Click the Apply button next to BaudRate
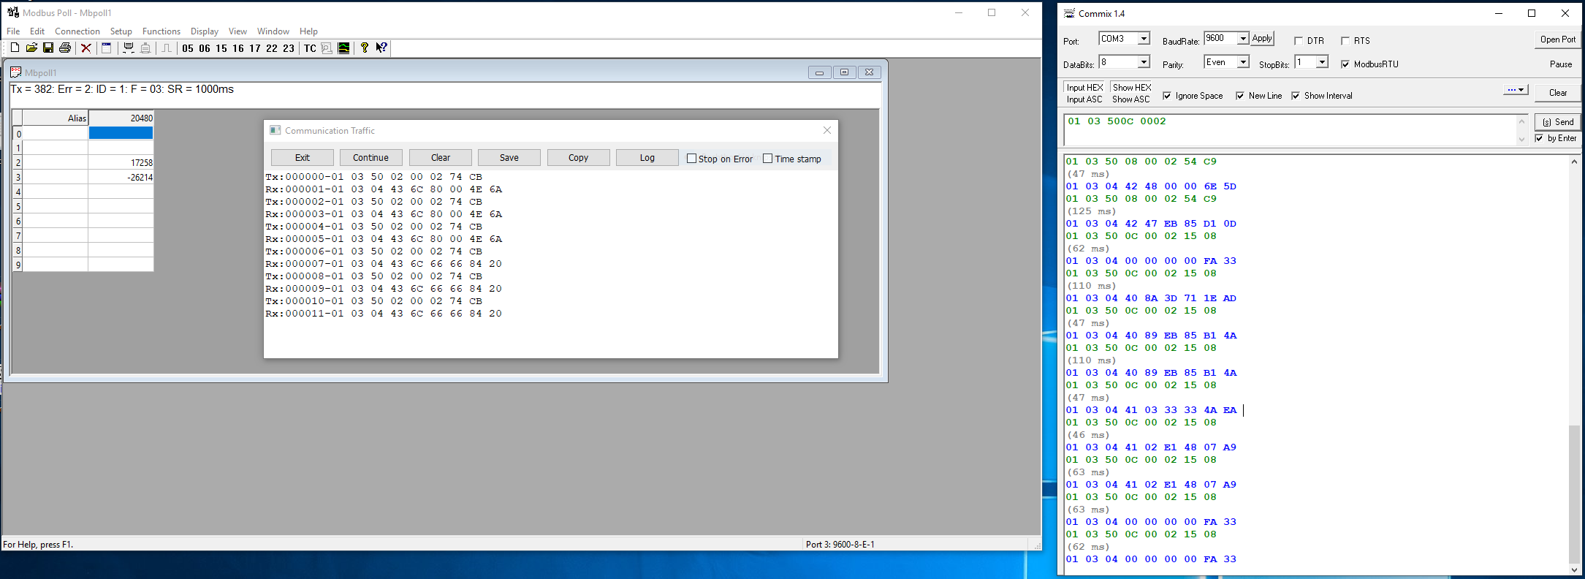Viewport: 1585px width, 579px height. pos(1262,39)
